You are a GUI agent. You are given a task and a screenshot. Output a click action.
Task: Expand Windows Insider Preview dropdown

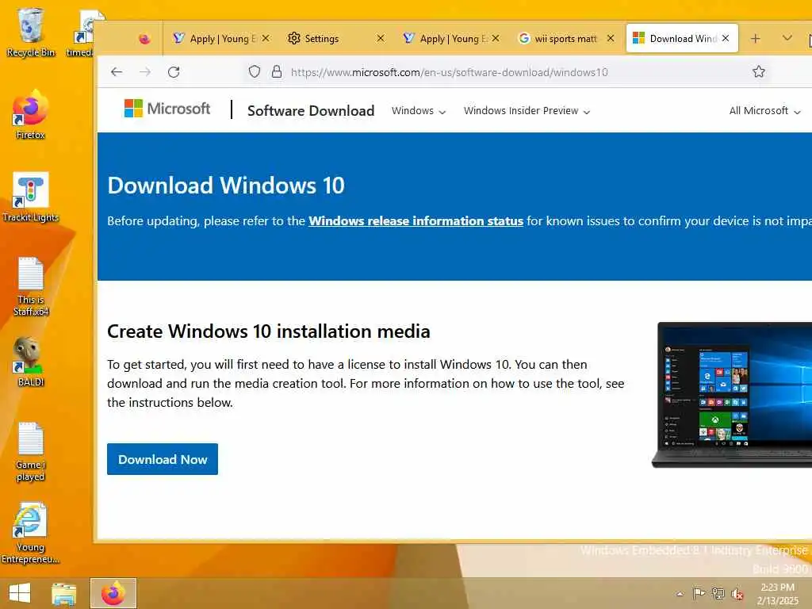click(527, 111)
